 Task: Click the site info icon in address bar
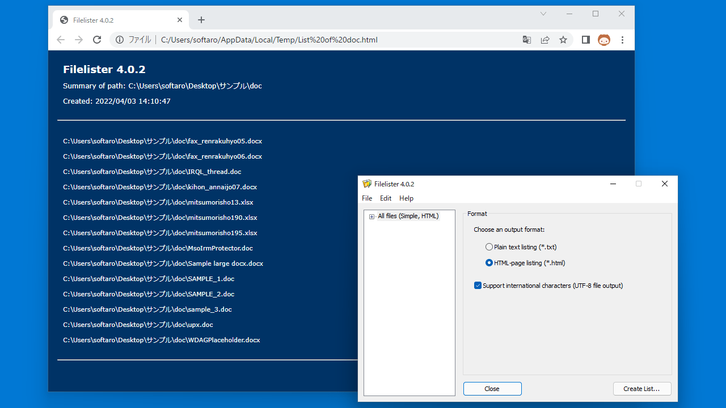[120, 40]
